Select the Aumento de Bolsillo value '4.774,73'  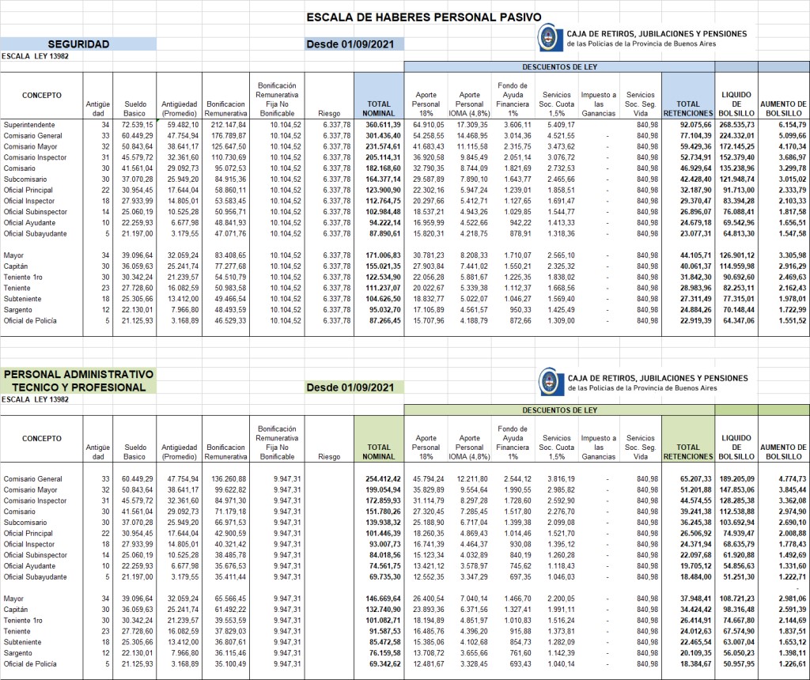[x=793, y=479]
